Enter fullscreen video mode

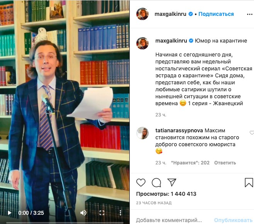tap(102, 213)
